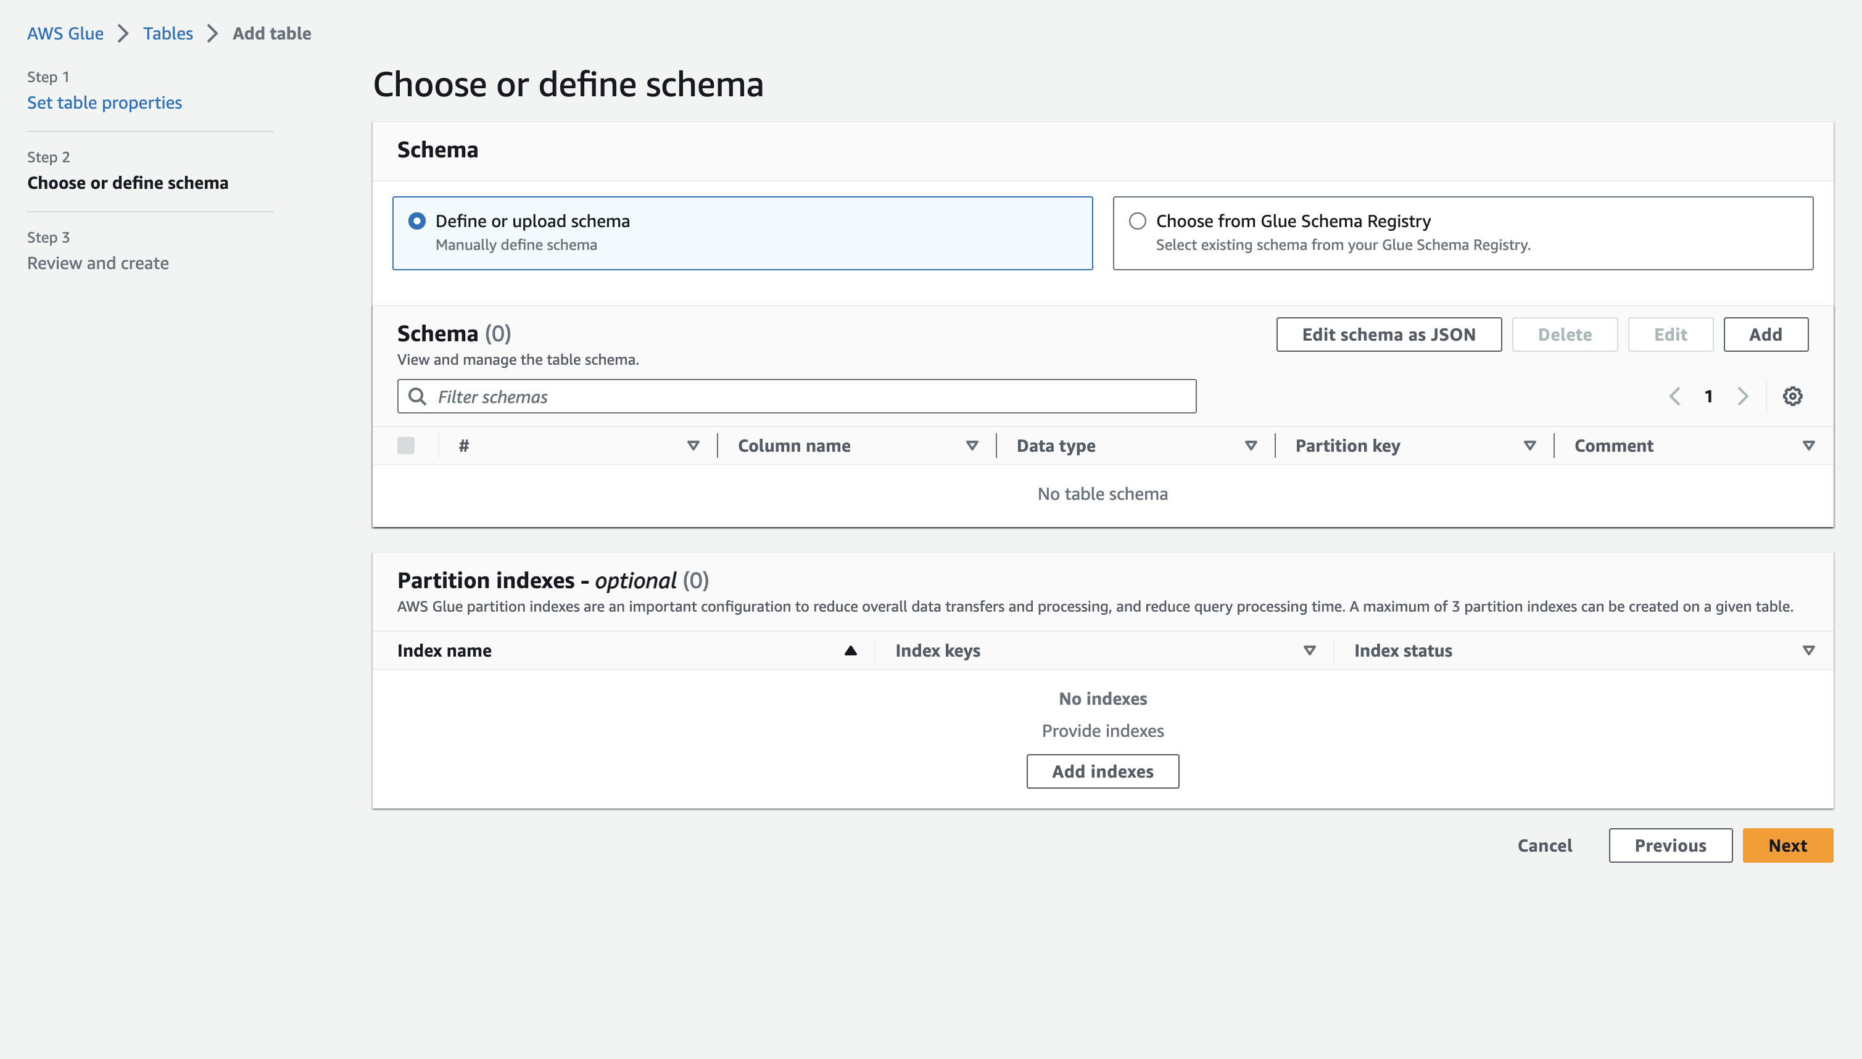Sort by Comment column arrow
The width and height of the screenshot is (1862, 1059).
(1808, 446)
